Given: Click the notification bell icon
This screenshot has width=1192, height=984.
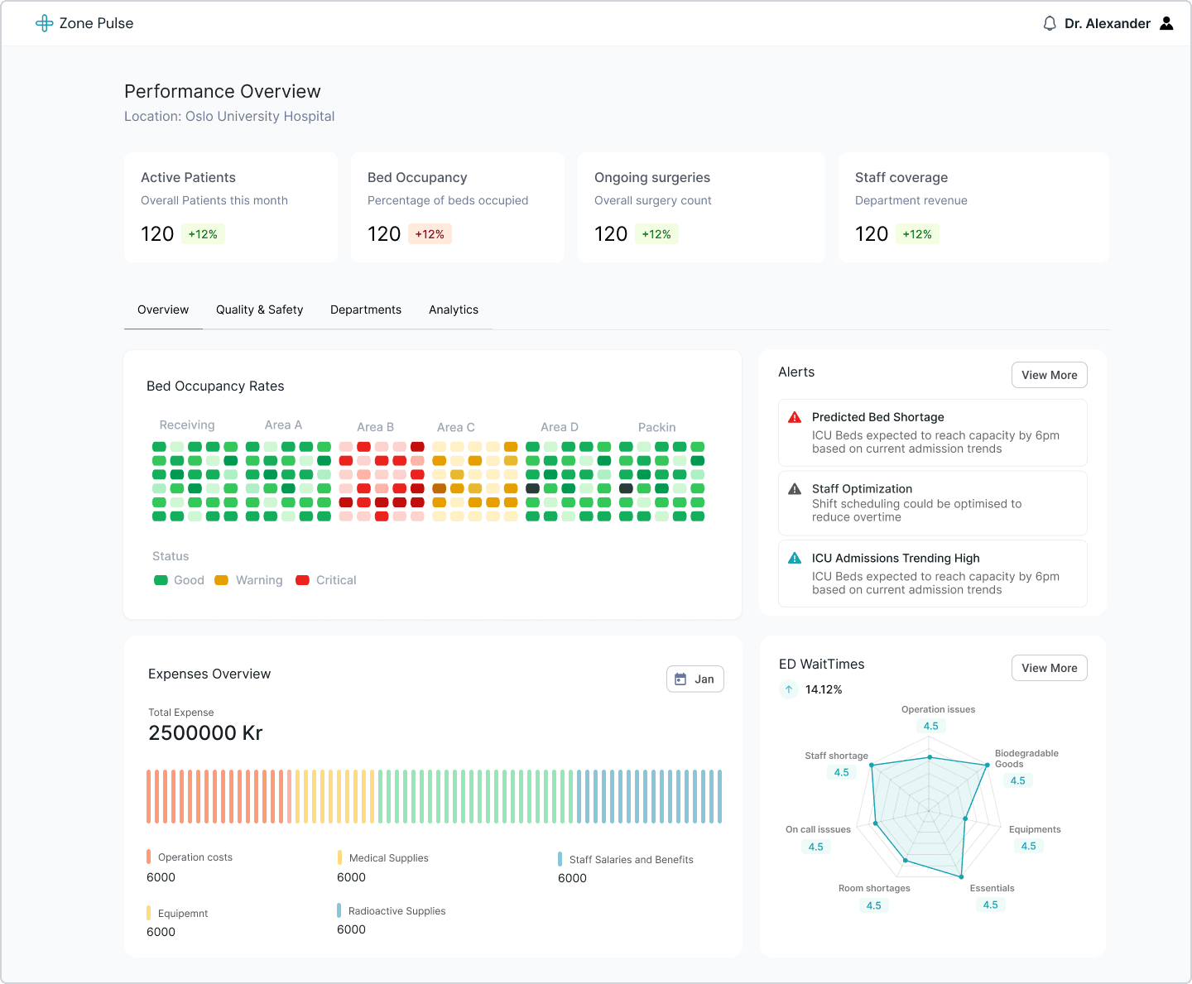Looking at the screenshot, I should [1050, 23].
